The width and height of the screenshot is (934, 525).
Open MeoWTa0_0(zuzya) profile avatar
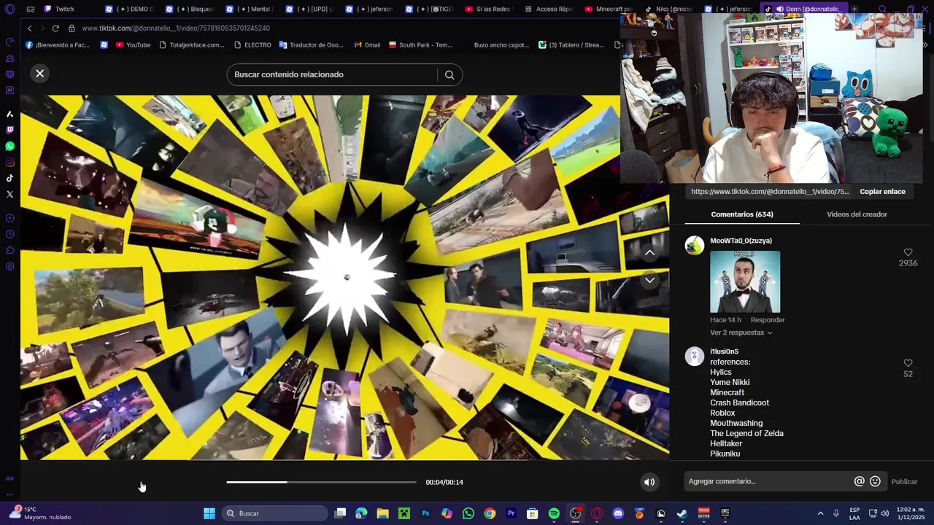[695, 245]
